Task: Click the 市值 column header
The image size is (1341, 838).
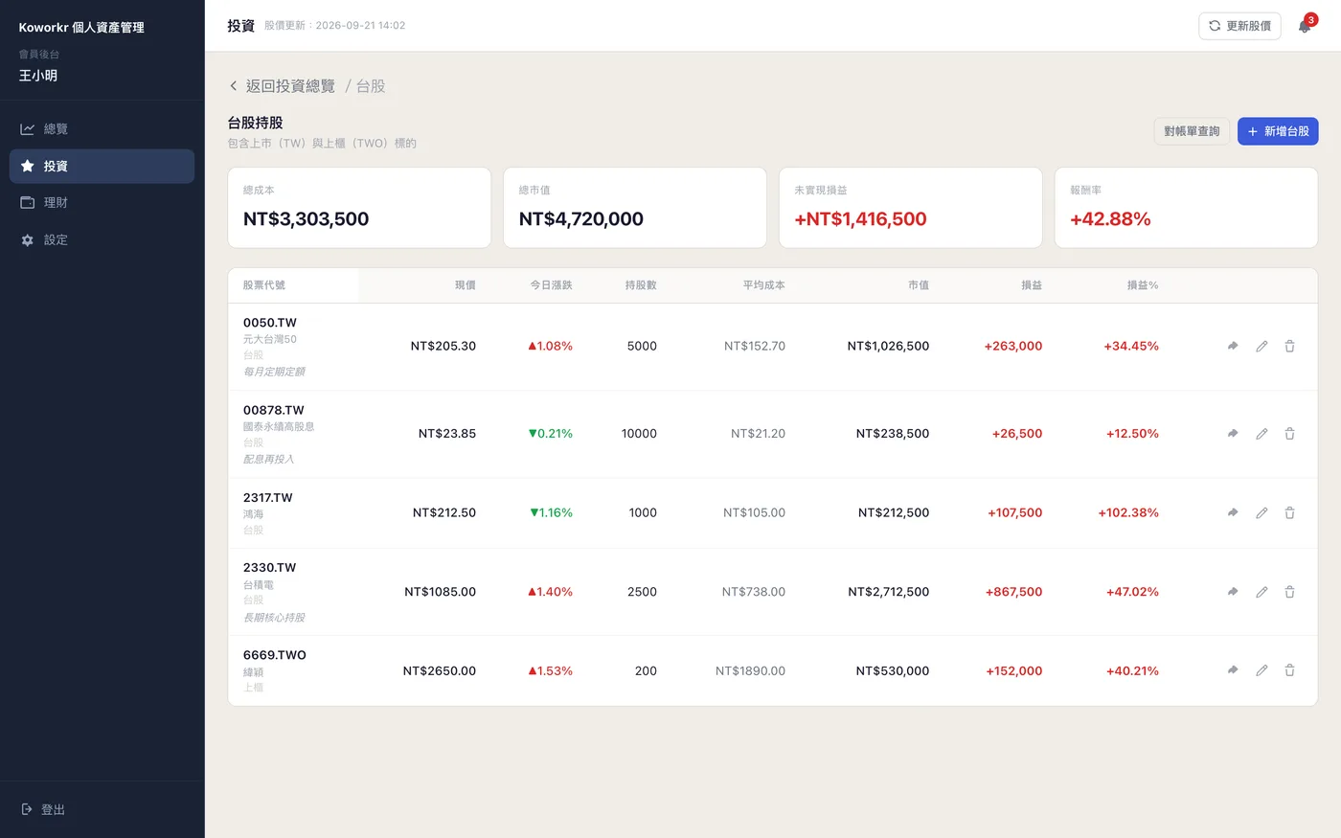Action: point(919,285)
